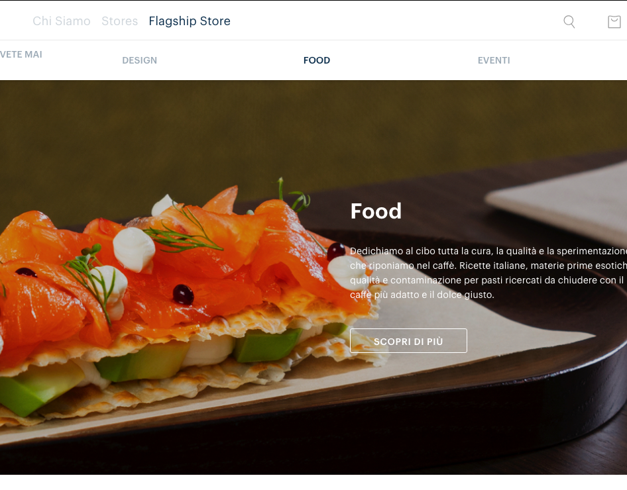Select the FOOD tab

pos(317,60)
